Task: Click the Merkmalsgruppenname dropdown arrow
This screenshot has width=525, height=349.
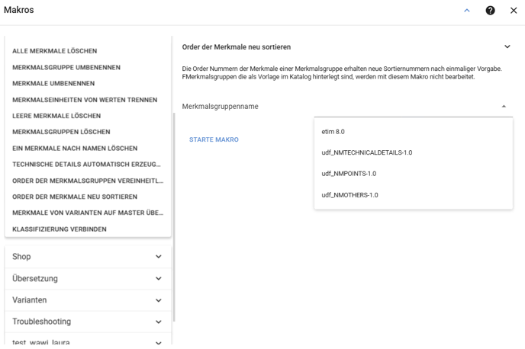Action: click(x=504, y=107)
